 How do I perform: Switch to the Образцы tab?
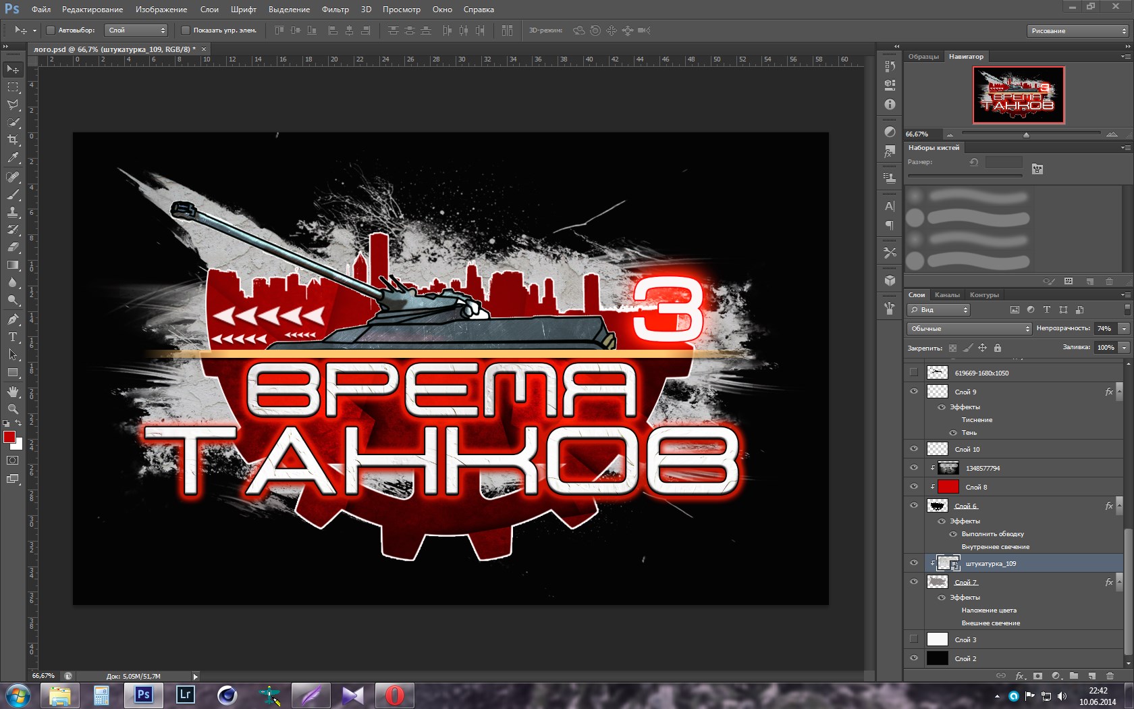(923, 57)
